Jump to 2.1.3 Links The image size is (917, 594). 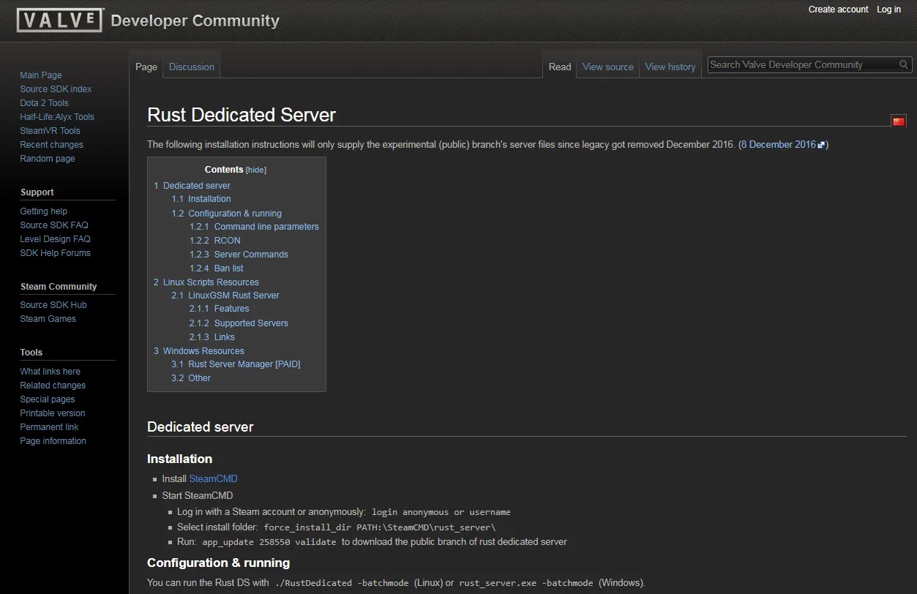pos(212,337)
